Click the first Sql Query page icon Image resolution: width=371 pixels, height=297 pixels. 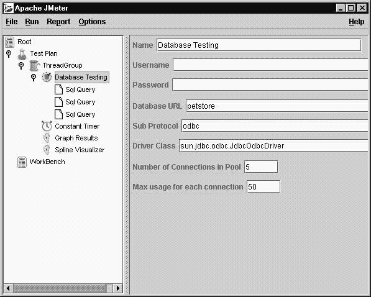(58, 89)
